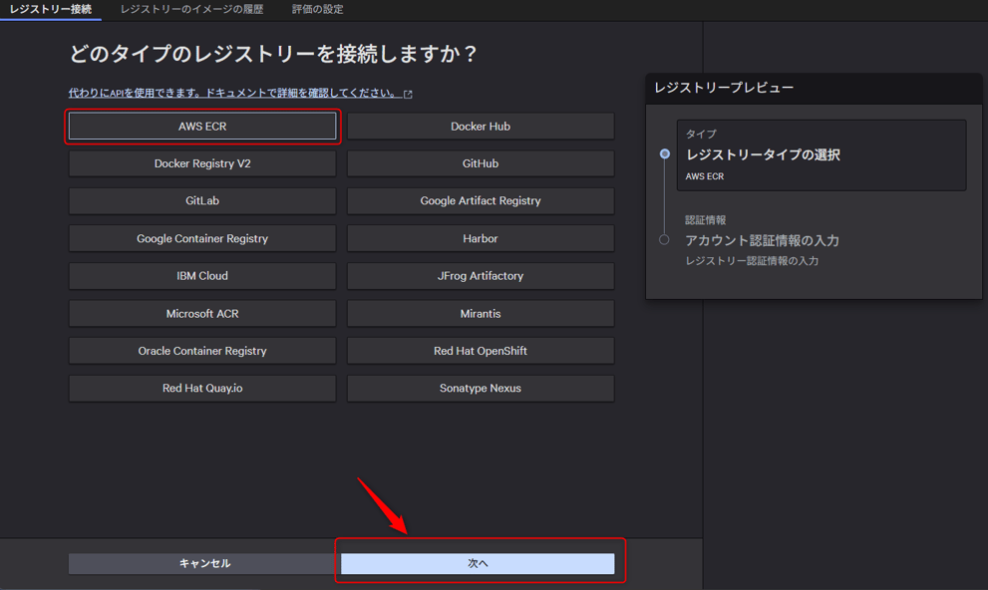Image resolution: width=988 pixels, height=590 pixels.
Task: Choose Sonatype Nexus as the registry
Action: tap(480, 388)
